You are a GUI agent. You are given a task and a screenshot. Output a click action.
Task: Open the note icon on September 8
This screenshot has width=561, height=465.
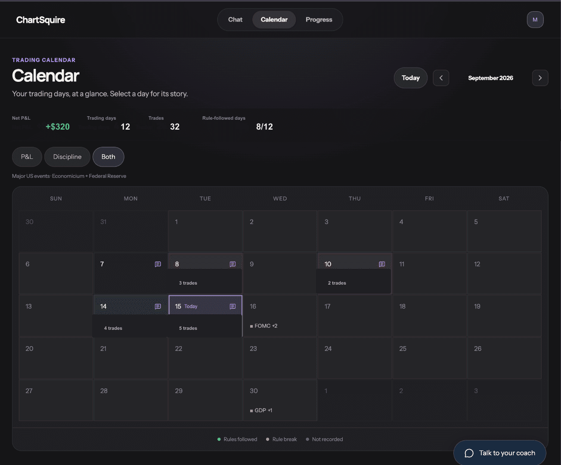[233, 264]
